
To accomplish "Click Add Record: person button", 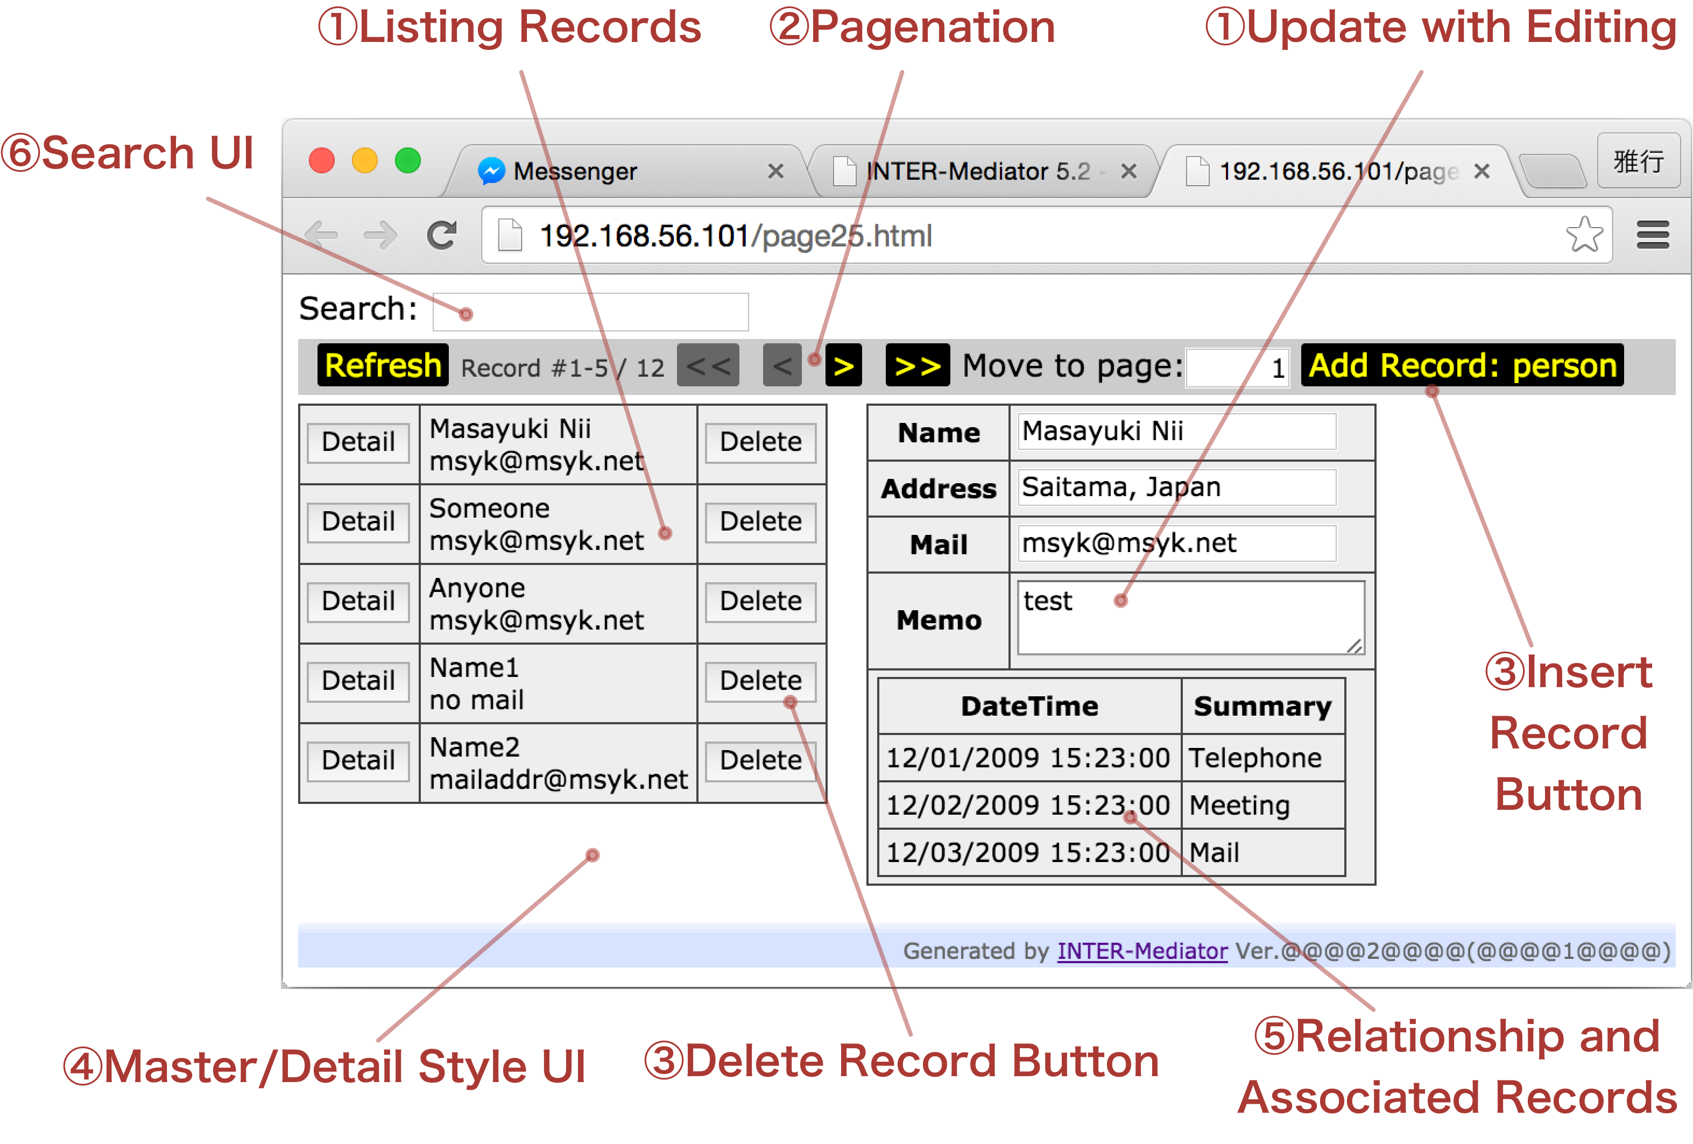I will click(1462, 365).
